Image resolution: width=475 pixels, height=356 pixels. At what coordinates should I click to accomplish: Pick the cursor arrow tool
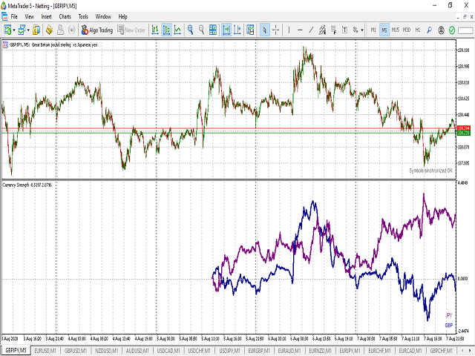pos(265,30)
